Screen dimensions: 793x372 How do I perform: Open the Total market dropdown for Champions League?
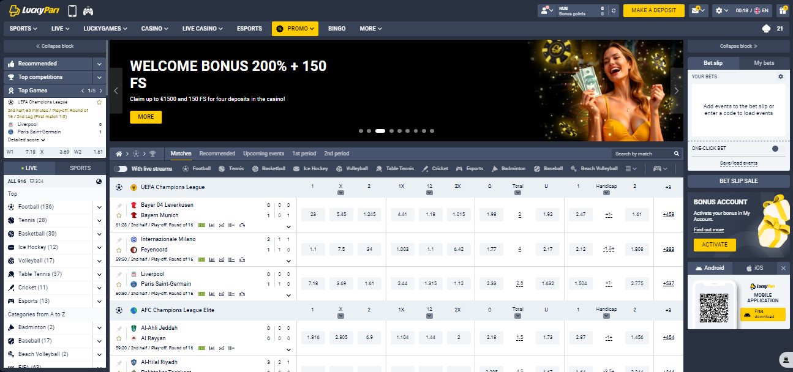[518, 193]
